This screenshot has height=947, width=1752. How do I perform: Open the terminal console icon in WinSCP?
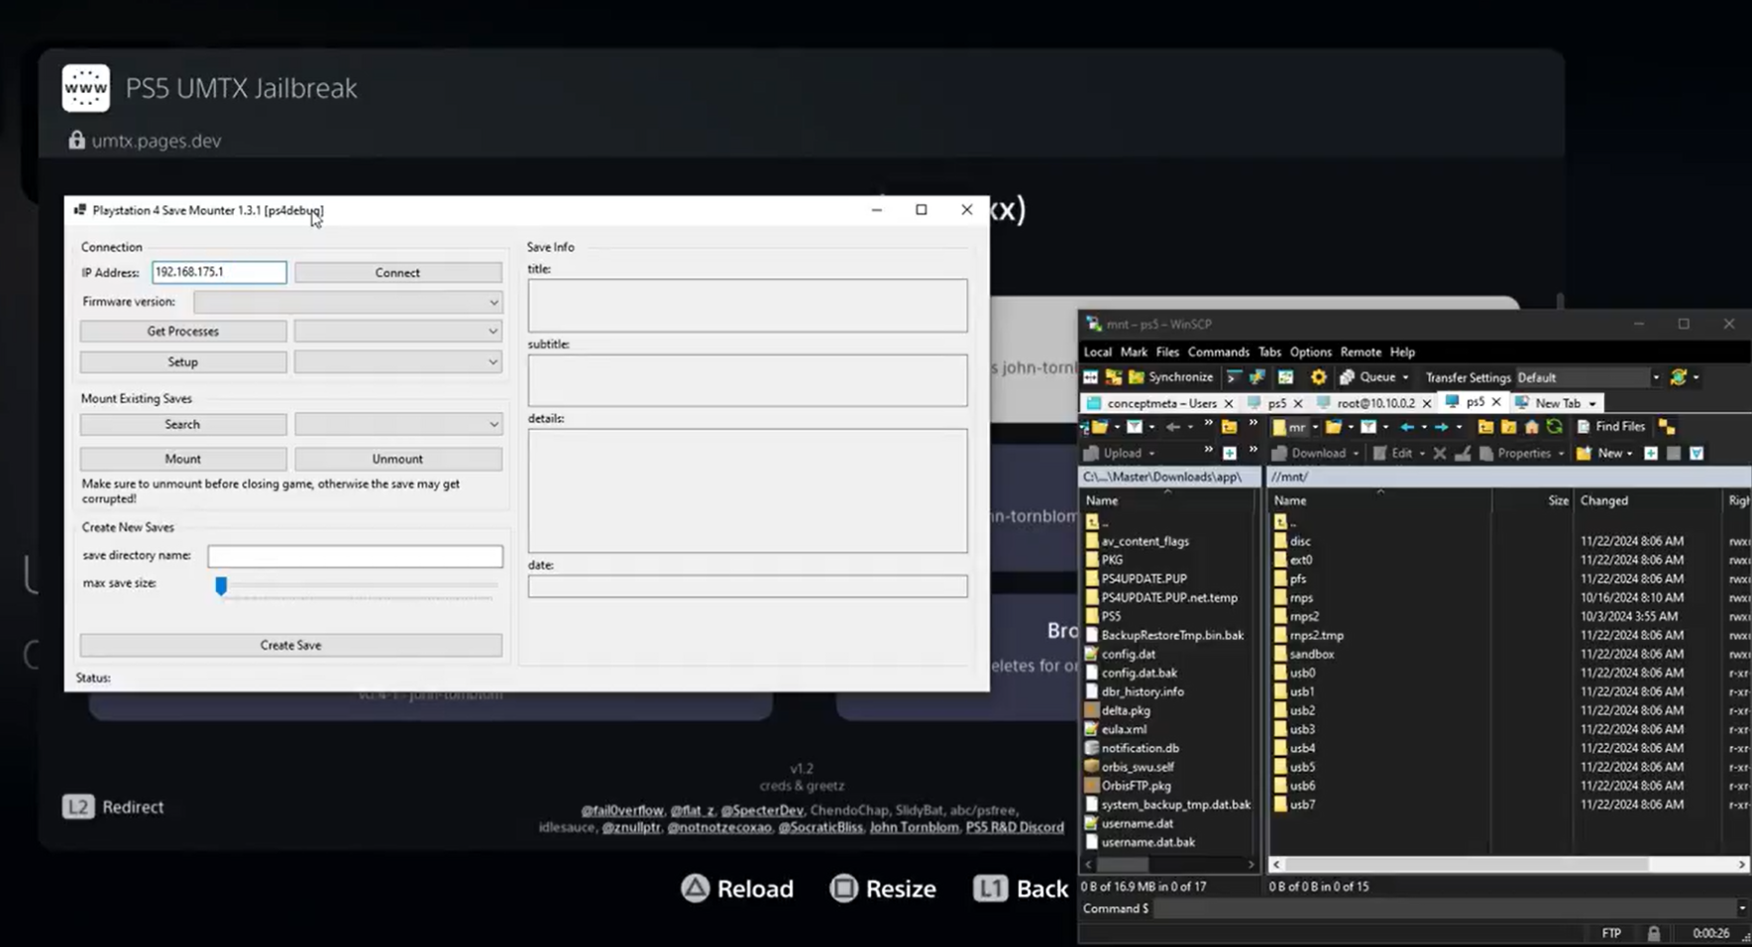[1235, 377]
